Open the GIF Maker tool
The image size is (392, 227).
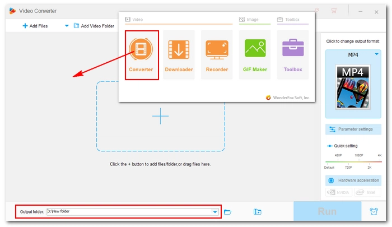255,55
